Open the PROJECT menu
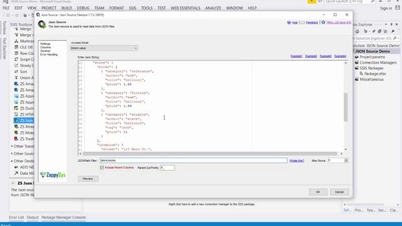The height and width of the screenshot is (226, 402). click(x=49, y=8)
